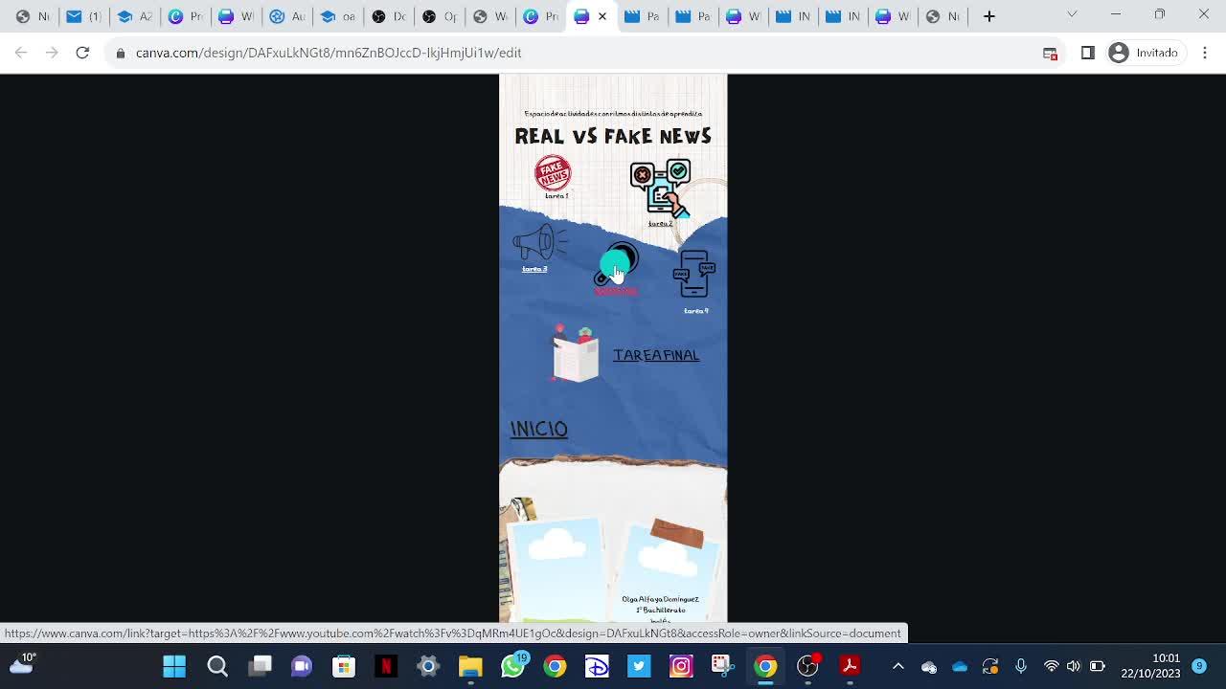Click the browser Forward arrow
The height and width of the screenshot is (689, 1226).
pyautogui.click(x=52, y=53)
